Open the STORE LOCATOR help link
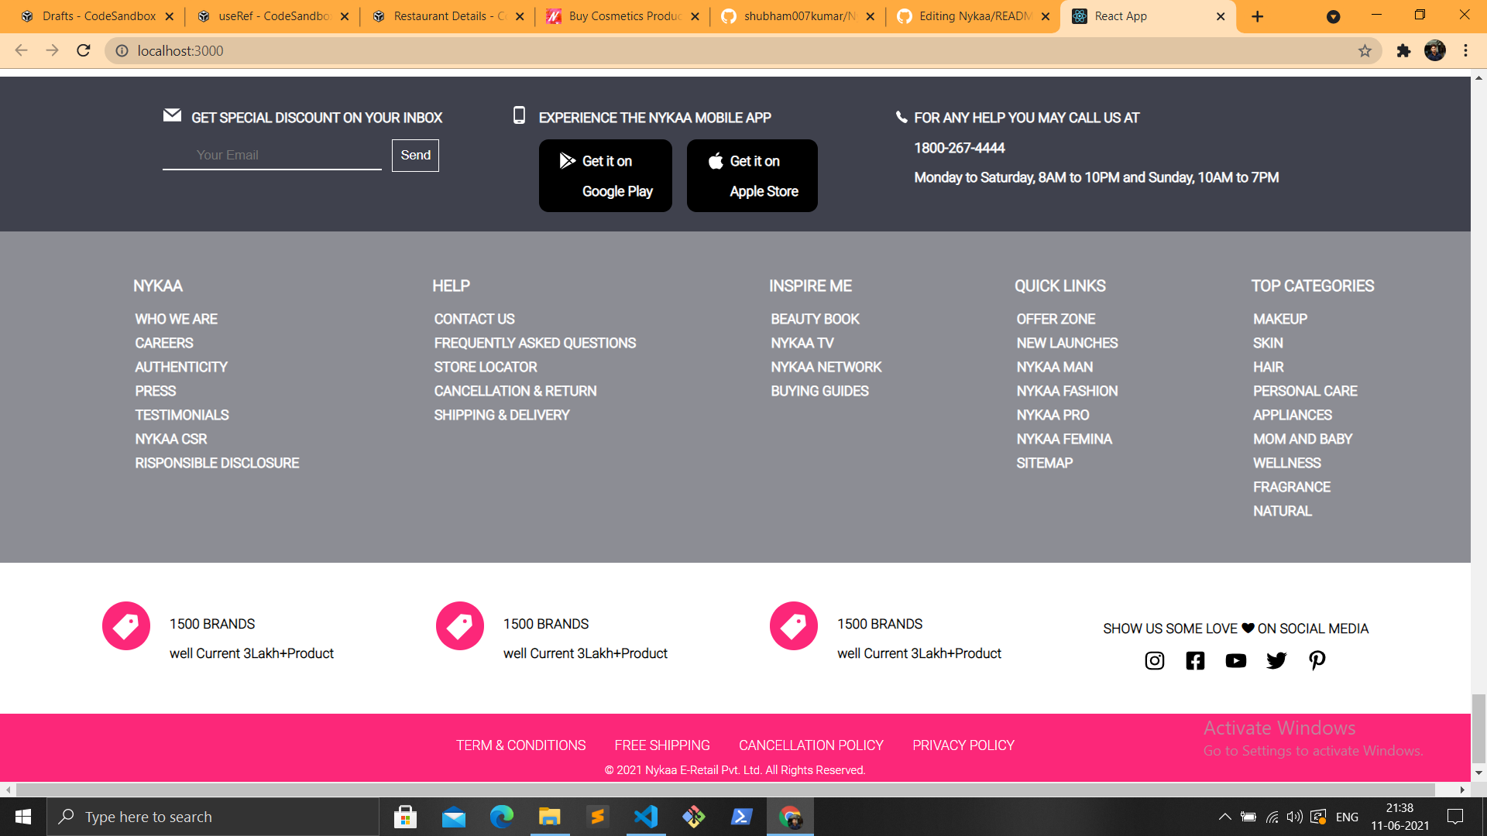Screen dimensions: 1487x836 (x=486, y=367)
